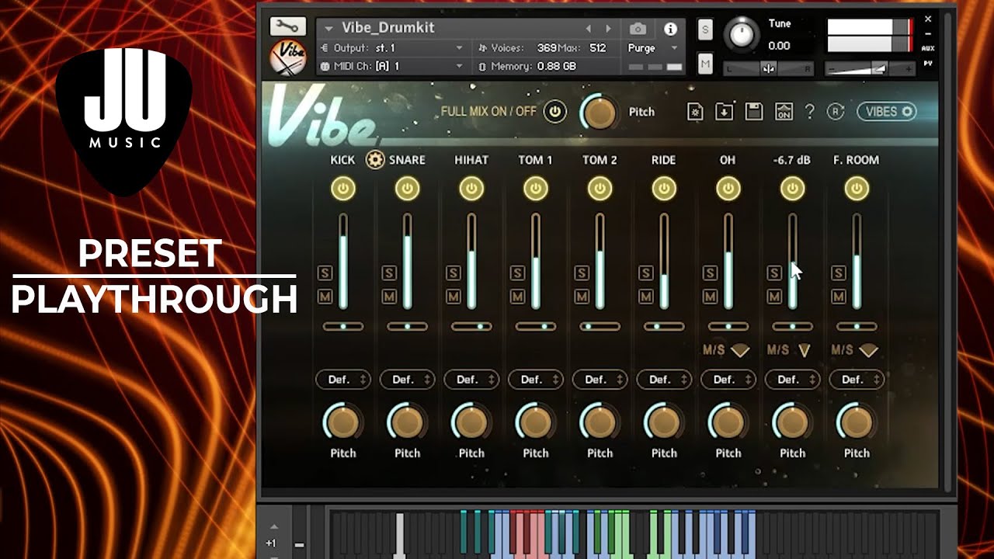This screenshot has height=559, width=994.
Task: Click the F. ROOM channel stereo width icon
Action: click(868, 351)
